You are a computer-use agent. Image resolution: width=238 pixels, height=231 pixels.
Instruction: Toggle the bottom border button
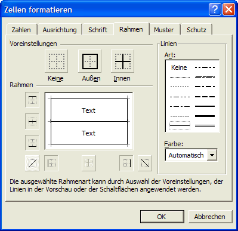tap(32, 143)
